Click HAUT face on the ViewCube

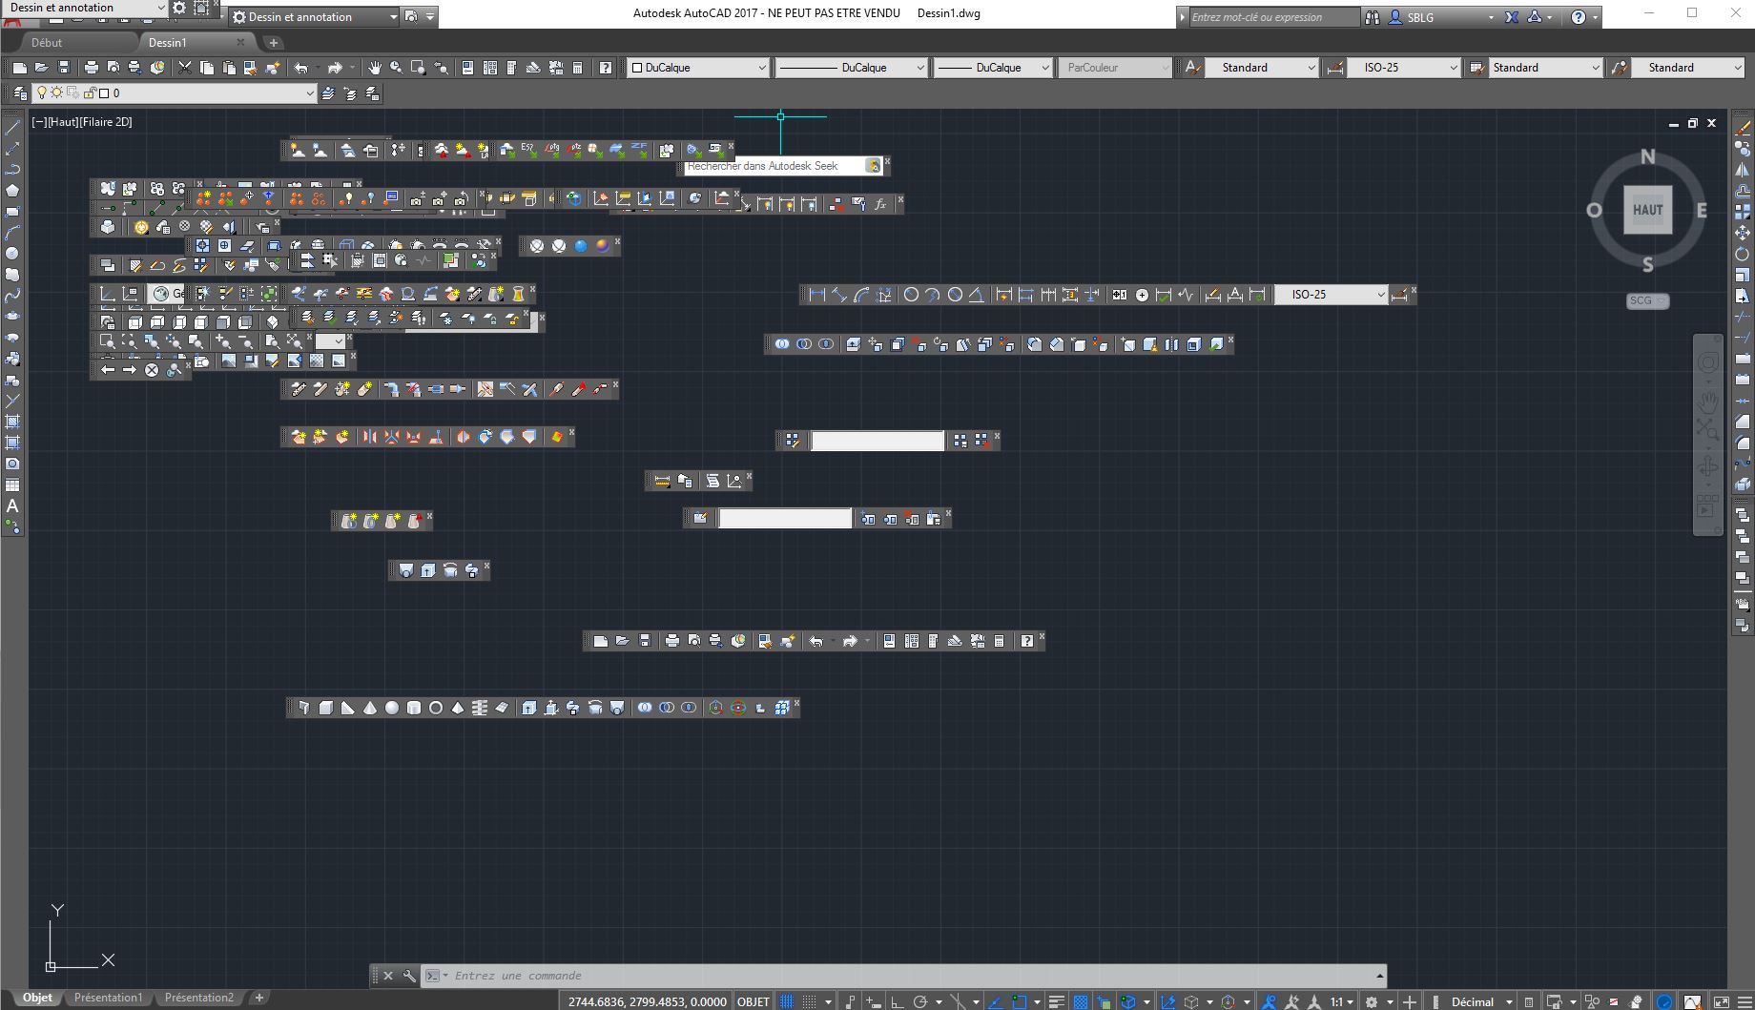coord(1648,210)
